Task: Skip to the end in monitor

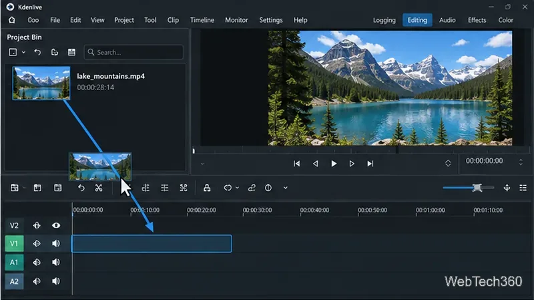Action: [370, 164]
